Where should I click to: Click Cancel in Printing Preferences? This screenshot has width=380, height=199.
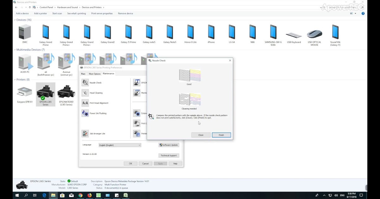tap(145, 164)
